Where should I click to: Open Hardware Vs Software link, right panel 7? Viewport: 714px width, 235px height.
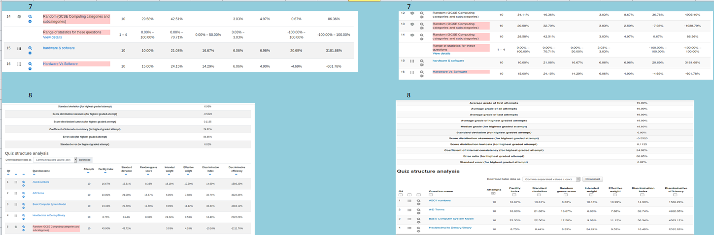tap(449, 72)
